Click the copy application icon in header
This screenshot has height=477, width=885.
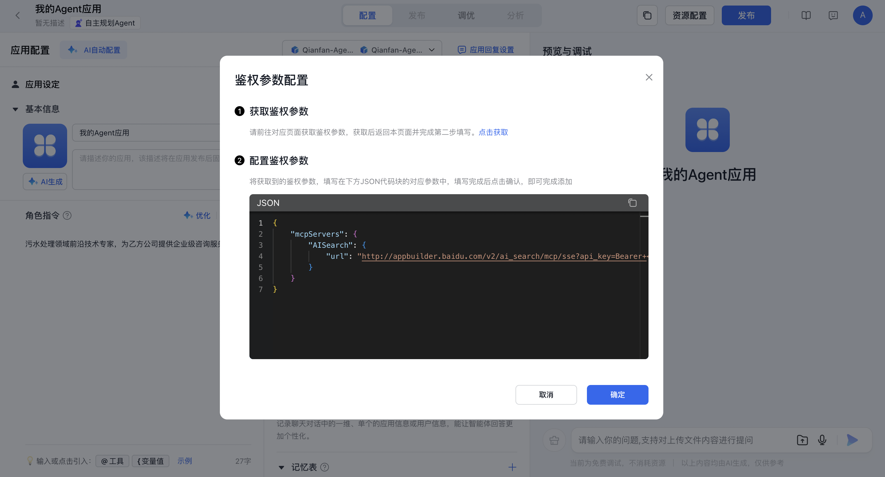647,15
